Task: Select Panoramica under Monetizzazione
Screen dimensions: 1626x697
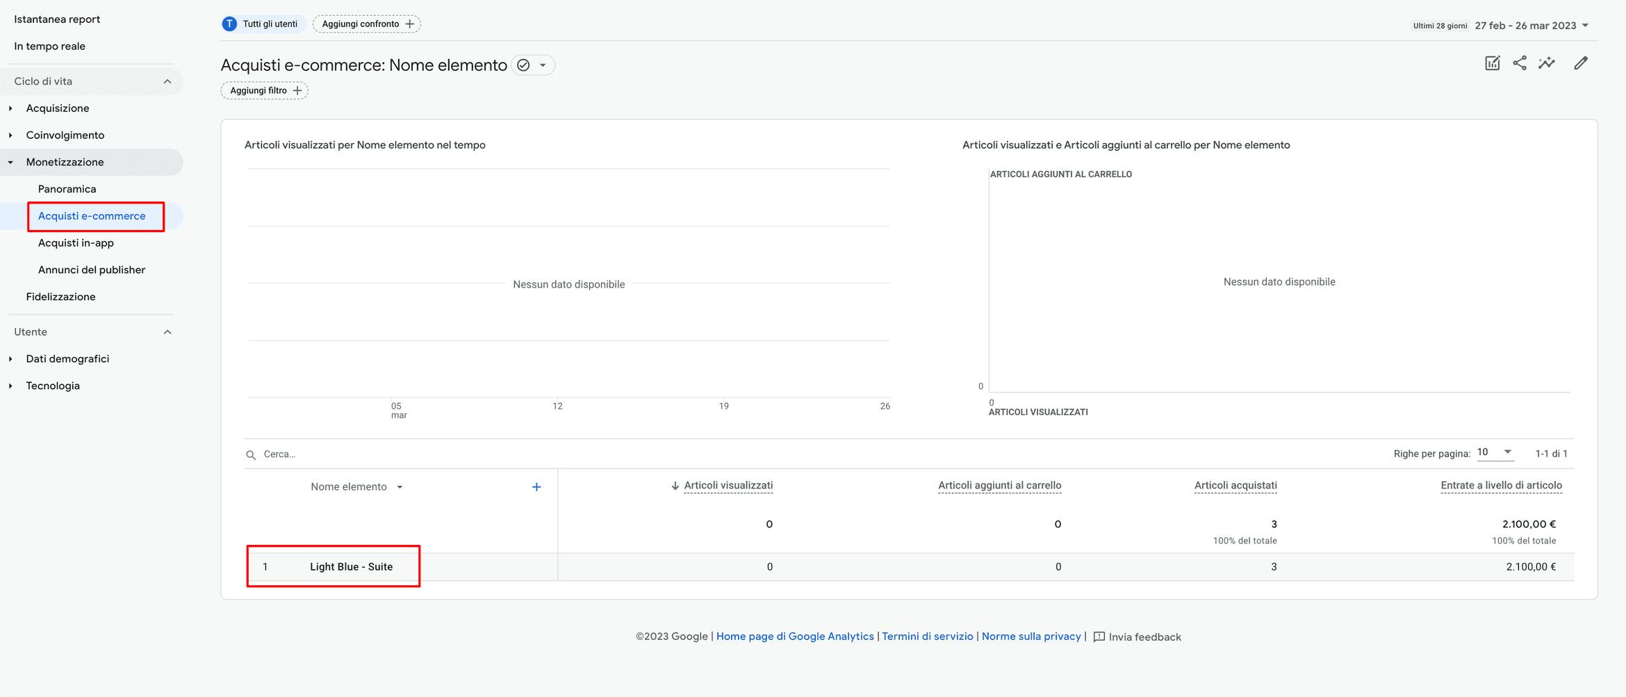Action: pos(67,189)
